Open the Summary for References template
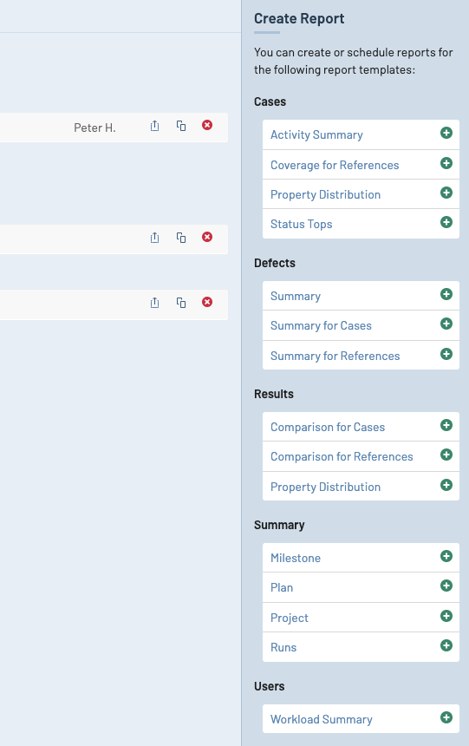Screen dimensions: 469x746 click(x=335, y=356)
